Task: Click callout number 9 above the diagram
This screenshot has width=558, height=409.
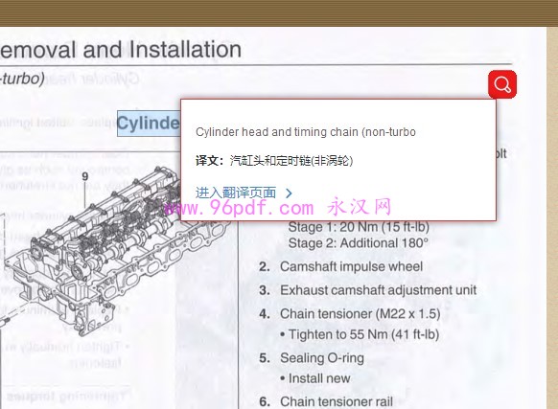Action: tap(84, 176)
